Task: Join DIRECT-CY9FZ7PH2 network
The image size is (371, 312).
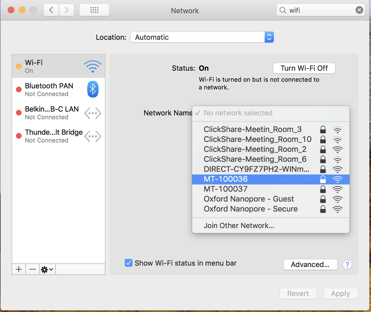Action: click(x=271, y=169)
